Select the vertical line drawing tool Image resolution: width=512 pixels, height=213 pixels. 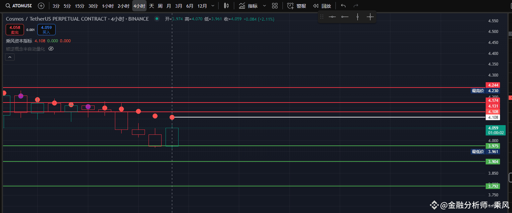click(357, 17)
